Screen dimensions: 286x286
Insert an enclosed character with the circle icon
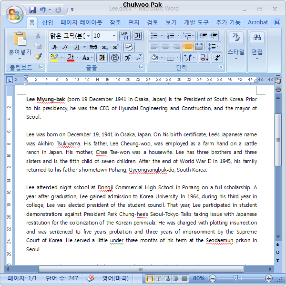(115, 58)
